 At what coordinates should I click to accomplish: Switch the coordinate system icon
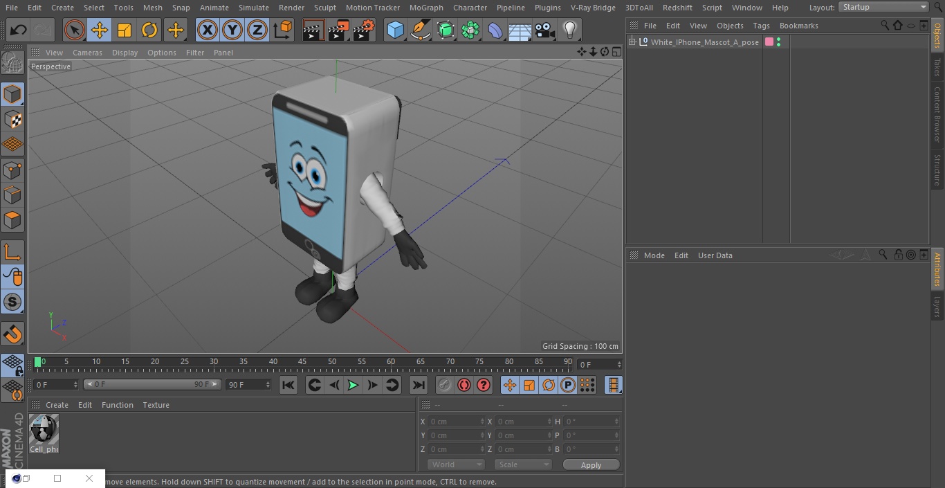(283, 30)
